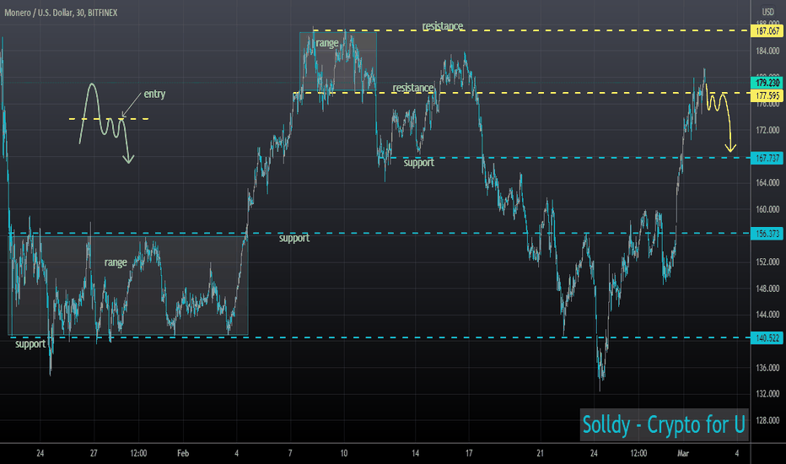Select the cyan 140.522 price label
Viewport: 786px width, 464px height.
[x=767, y=338]
